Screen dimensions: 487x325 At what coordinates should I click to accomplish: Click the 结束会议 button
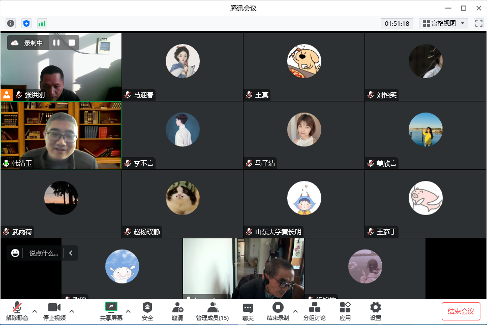pyautogui.click(x=461, y=311)
